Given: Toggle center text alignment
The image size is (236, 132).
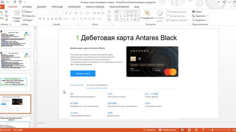Looking at the screenshot, I should pos(86,19).
